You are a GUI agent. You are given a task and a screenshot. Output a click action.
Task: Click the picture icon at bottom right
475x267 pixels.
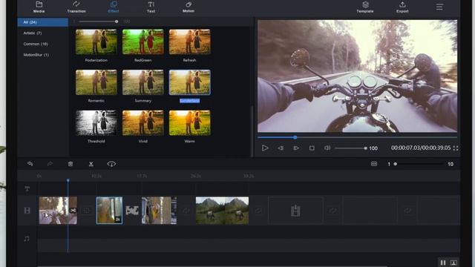coord(453,263)
